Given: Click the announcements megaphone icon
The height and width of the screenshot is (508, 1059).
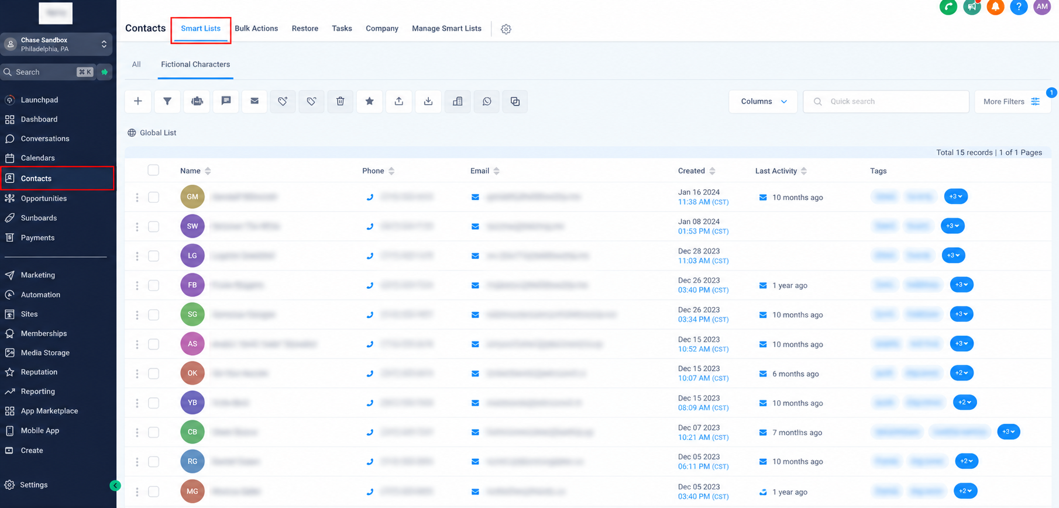Looking at the screenshot, I should coord(972,7).
